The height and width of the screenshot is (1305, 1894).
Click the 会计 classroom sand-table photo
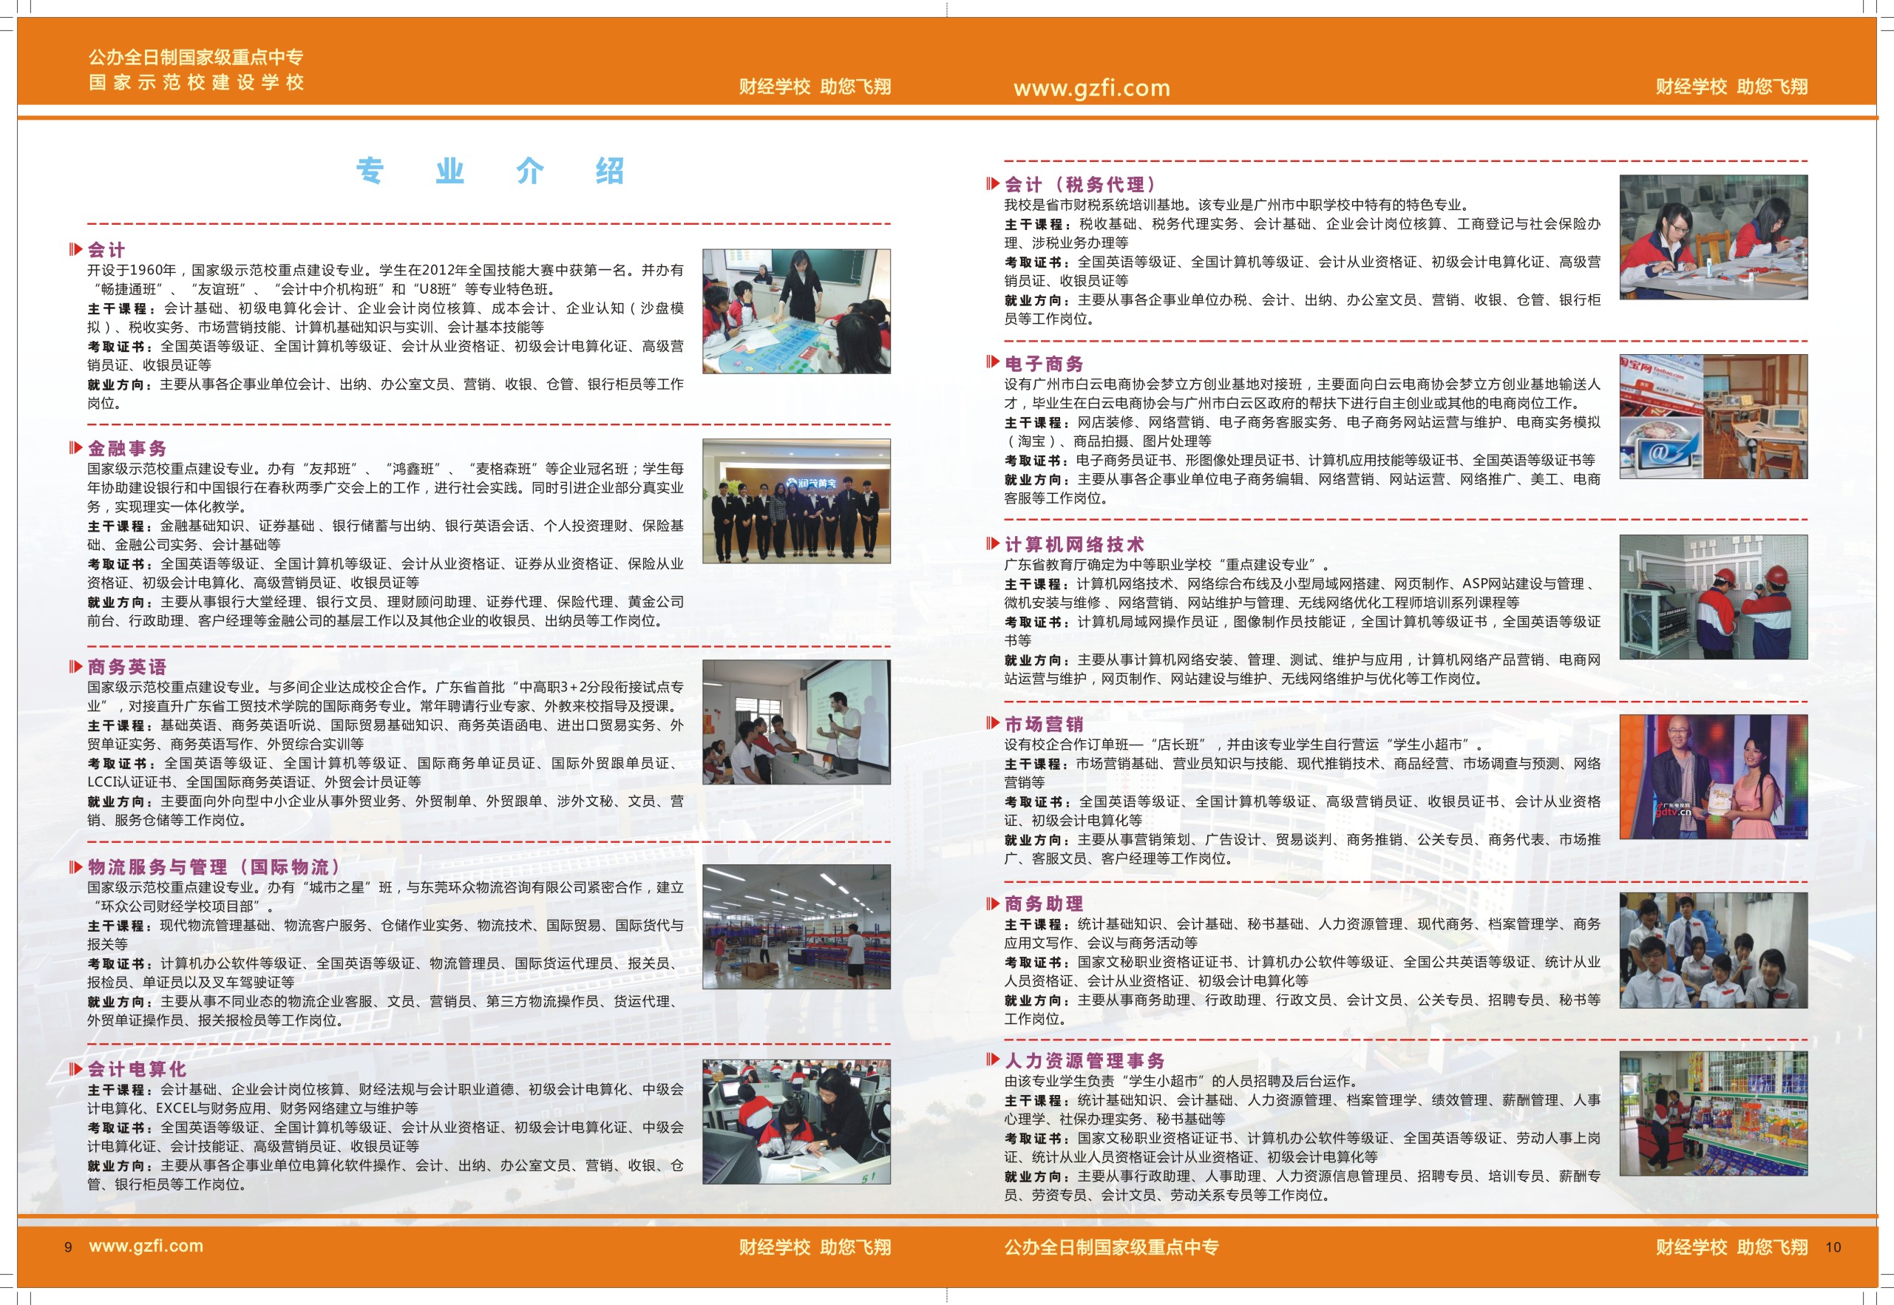[x=796, y=311]
